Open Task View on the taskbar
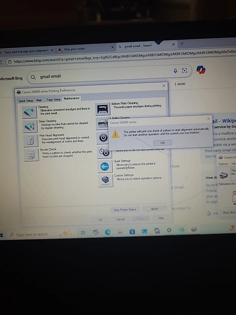The height and width of the screenshot is (315, 236). pyautogui.click(x=83, y=233)
